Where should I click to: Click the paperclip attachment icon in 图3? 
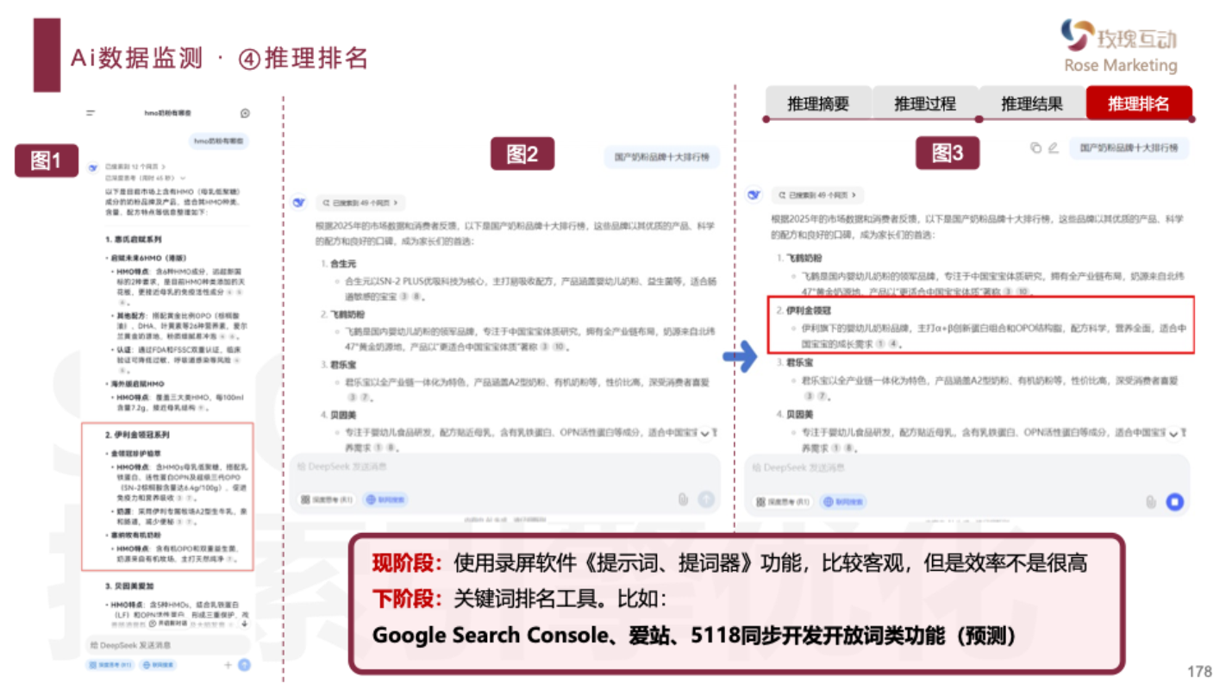click(x=1151, y=501)
